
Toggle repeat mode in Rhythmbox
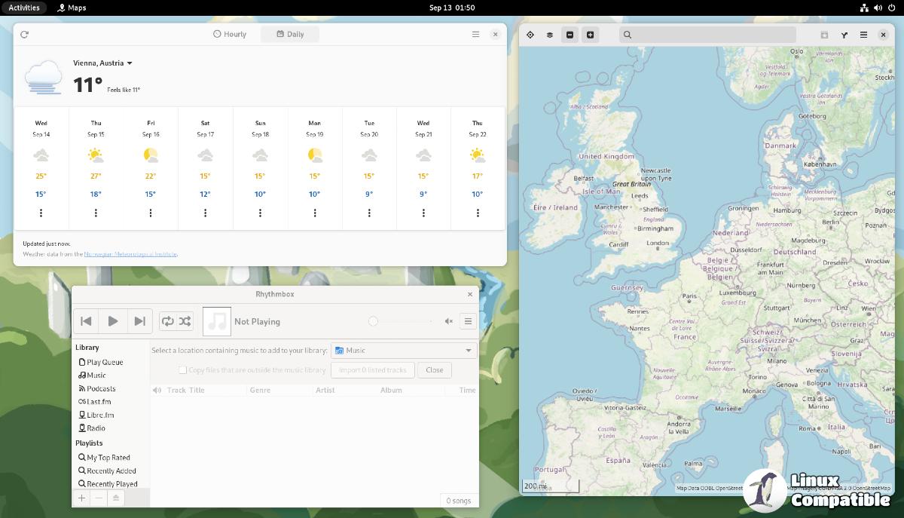click(x=168, y=321)
